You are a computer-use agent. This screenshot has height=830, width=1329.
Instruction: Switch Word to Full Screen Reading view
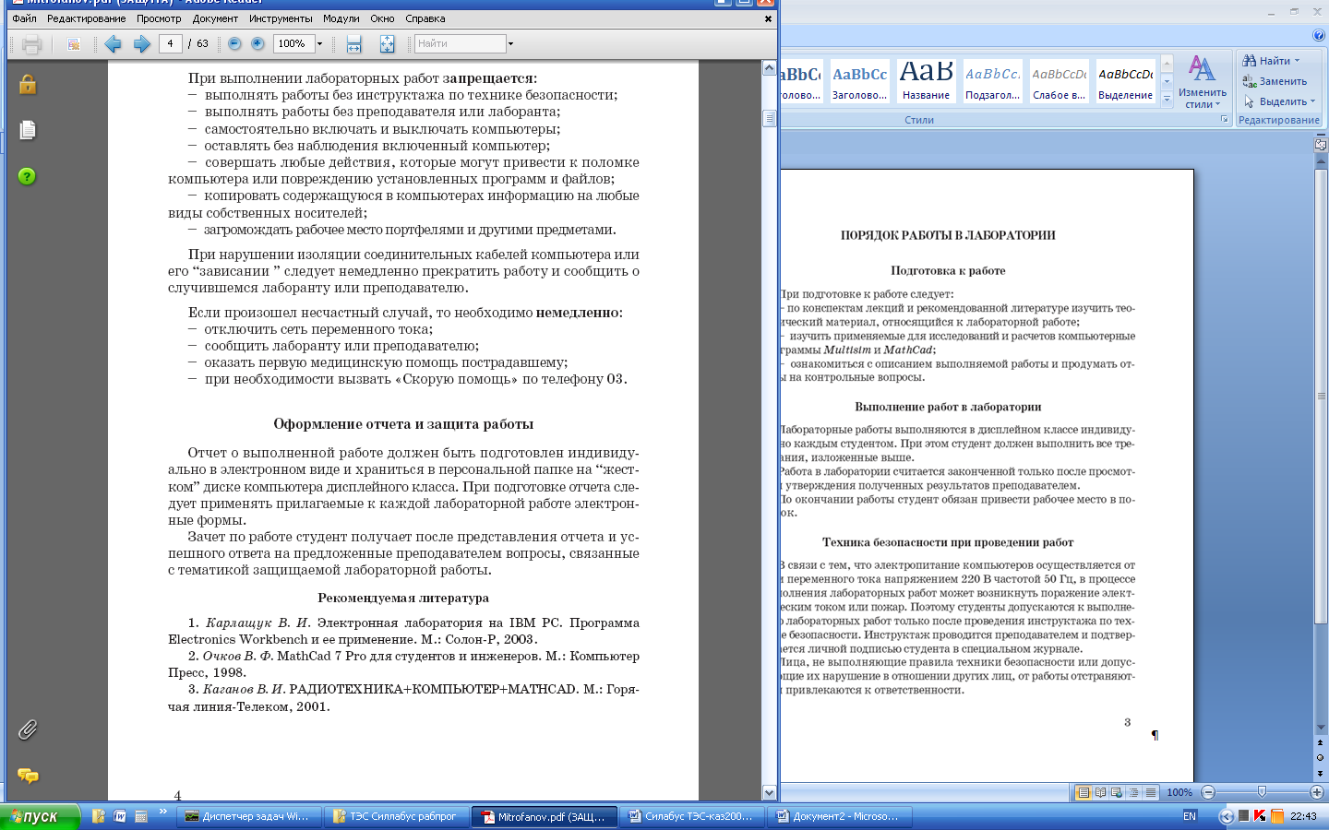[x=1101, y=792]
